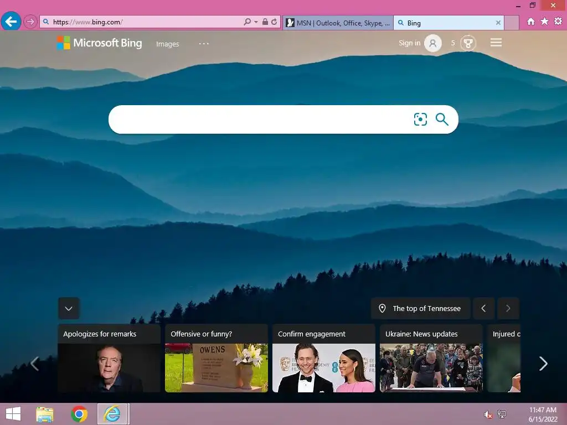Open Apologizes for remarks news photo
567x425 pixels.
(x=109, y=368)
